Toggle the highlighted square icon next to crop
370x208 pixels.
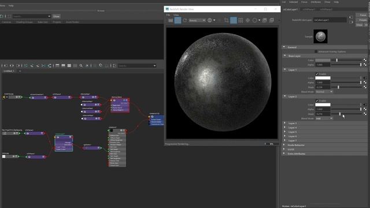pos(234,21)
